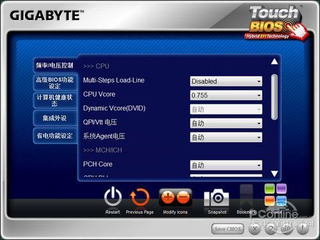Click the purple color tile
The image size is (320, 240).
pyautogui.click(x=282, y=189)
